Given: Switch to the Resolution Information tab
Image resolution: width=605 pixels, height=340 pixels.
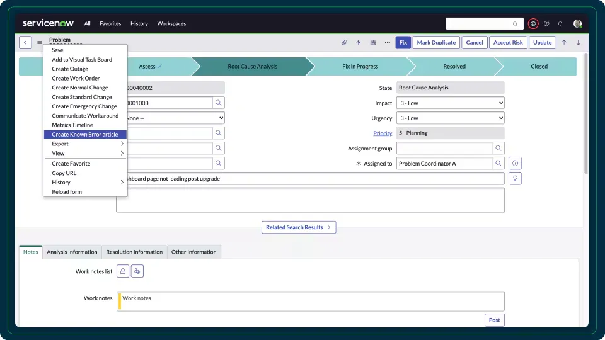Looking at the screenshot, I should coord(134,252).
